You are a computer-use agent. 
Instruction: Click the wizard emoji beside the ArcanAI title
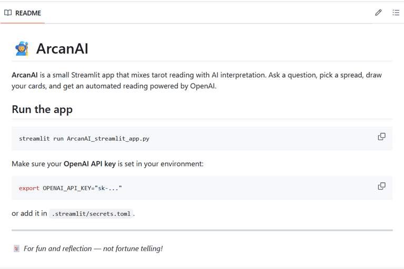point(21,49)
